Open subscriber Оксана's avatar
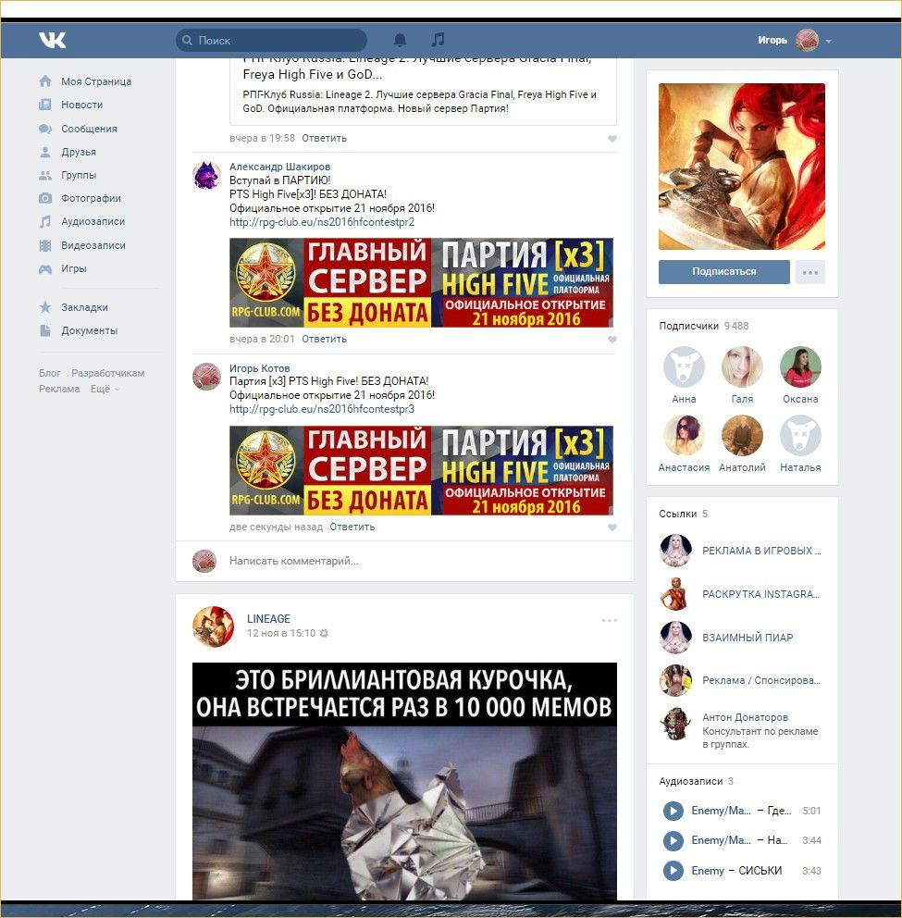 pos(800,367)
